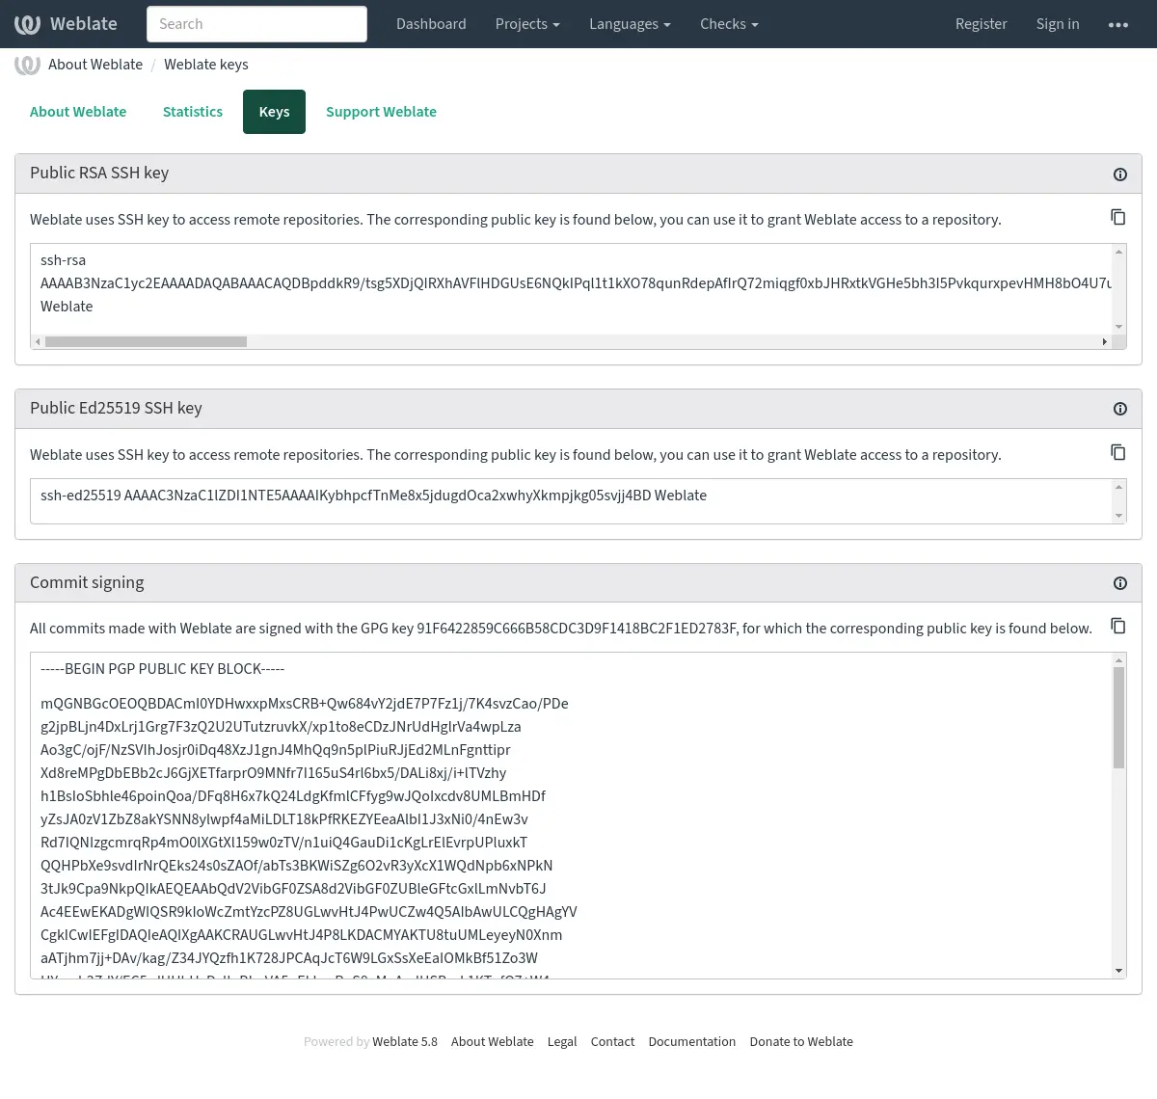1157x1099 pixels.
Task: Open the Weblate 5.8 footer link
Action: click(405, 1042)
